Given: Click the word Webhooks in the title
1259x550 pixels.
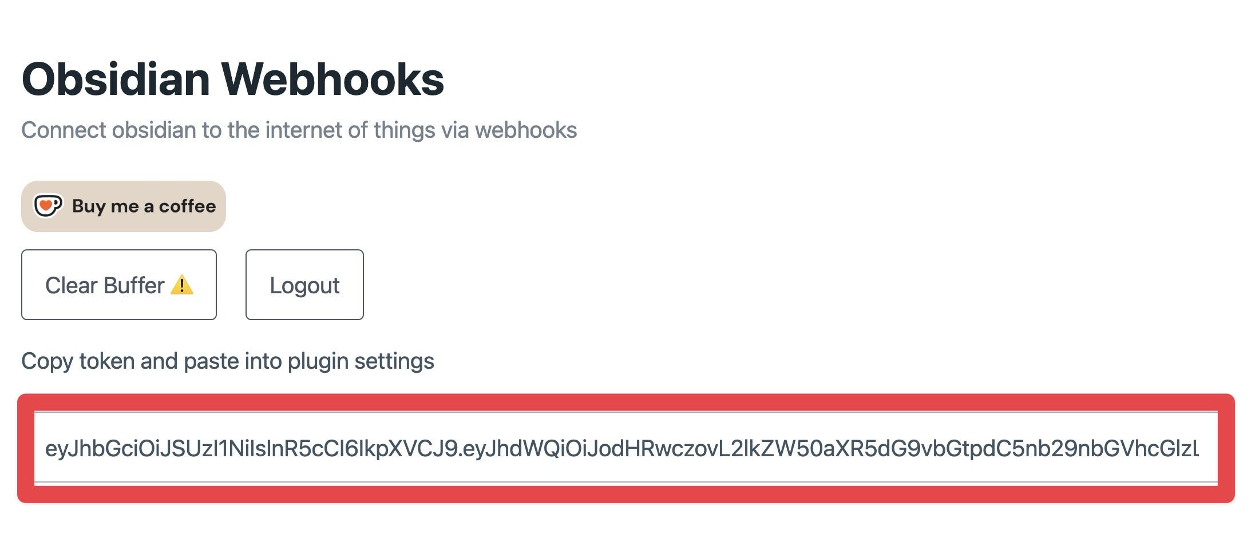Looking at the screenshot, I should click(x=332, y=79).
